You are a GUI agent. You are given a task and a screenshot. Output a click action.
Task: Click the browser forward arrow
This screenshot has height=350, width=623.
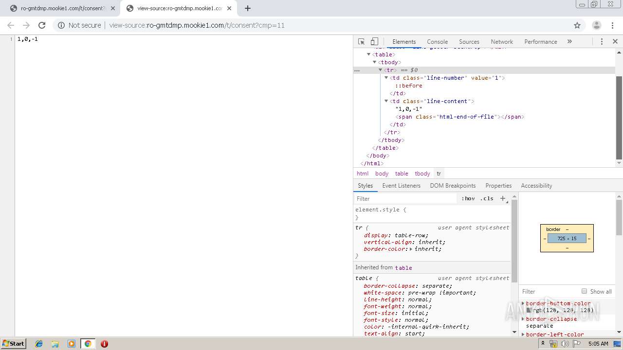(x=26, y=25)
